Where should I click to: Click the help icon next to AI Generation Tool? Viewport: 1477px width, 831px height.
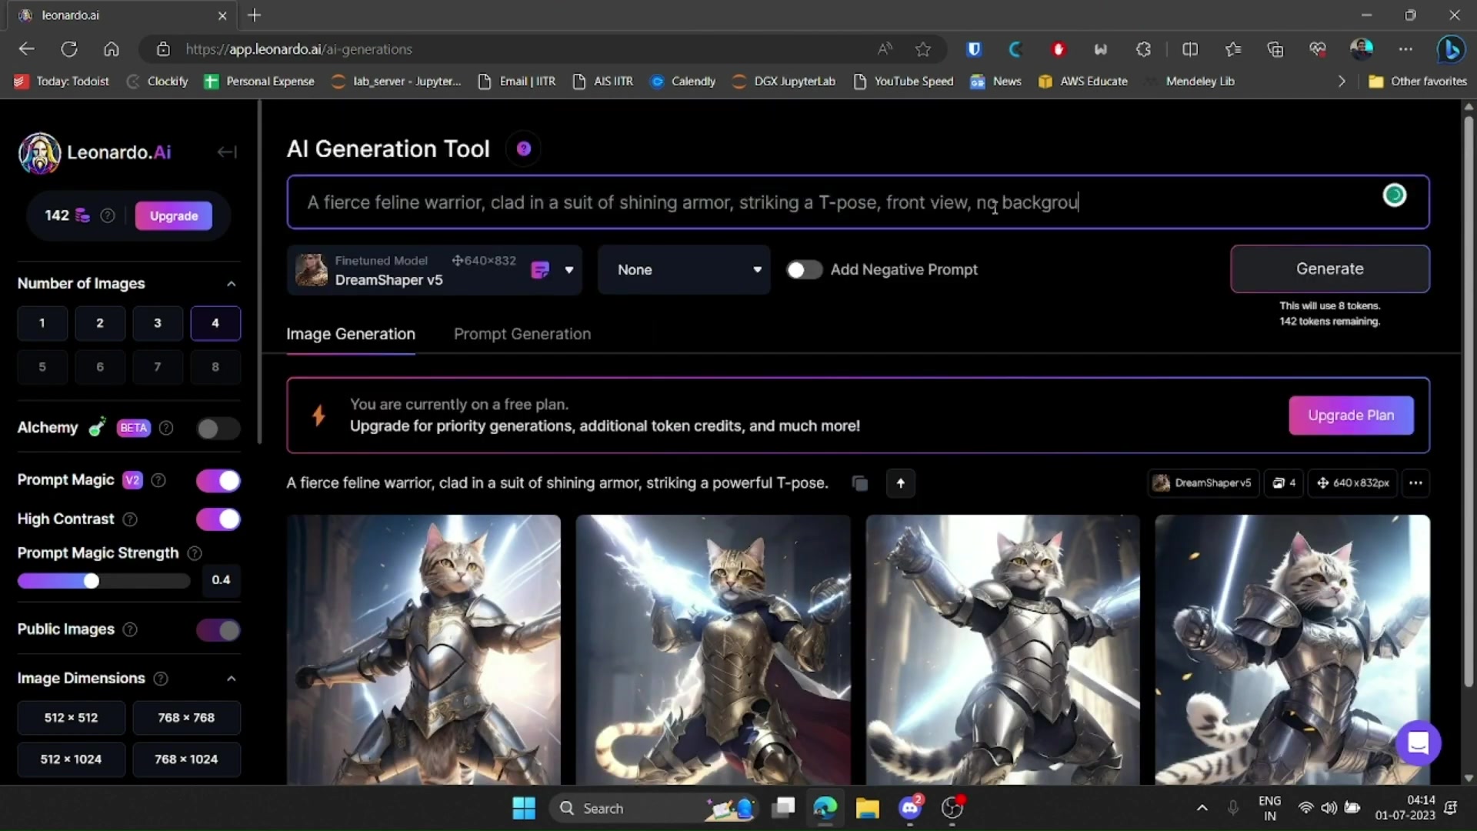523,149
